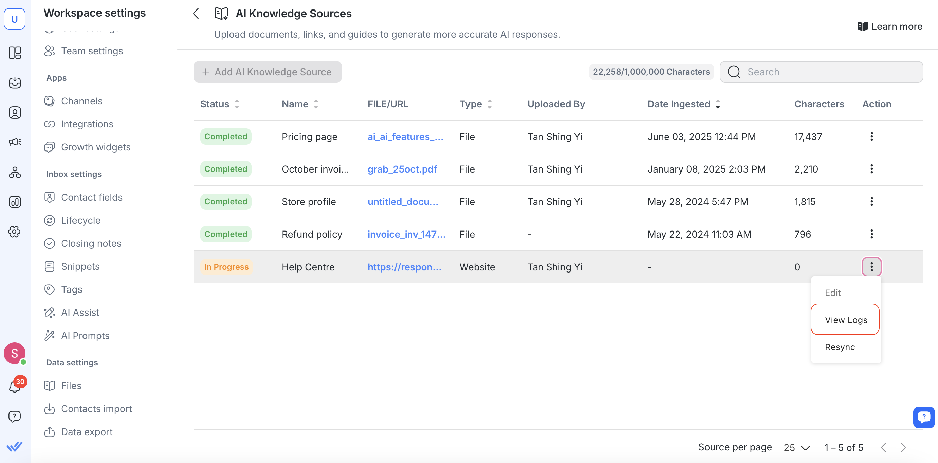Open action menu for Refund policy row
This screenshot has height=463, width=938.
(871, 234)
